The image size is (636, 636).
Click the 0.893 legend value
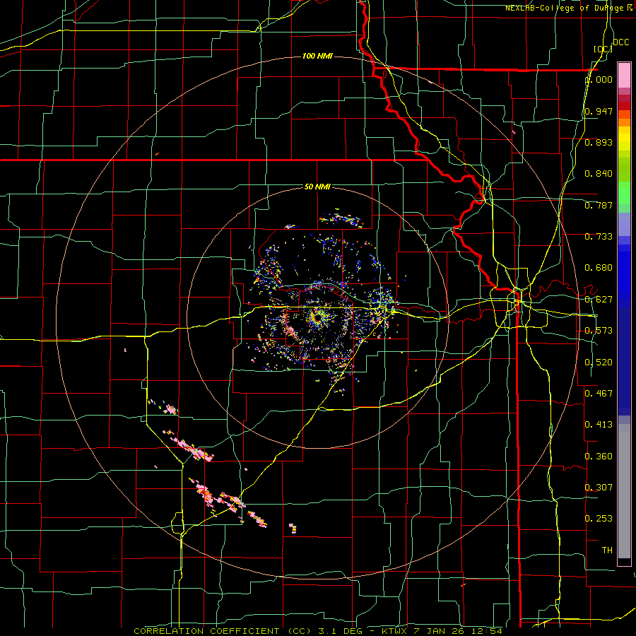tap(599, 142)
